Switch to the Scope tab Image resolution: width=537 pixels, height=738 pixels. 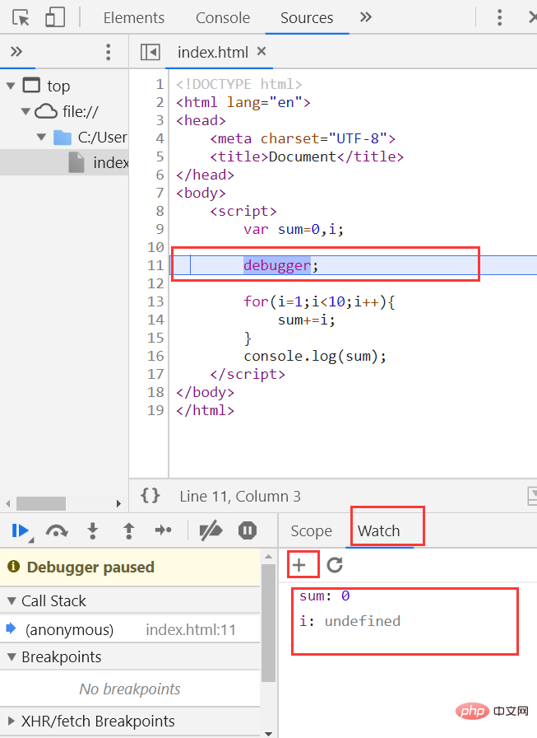(311, 531)
